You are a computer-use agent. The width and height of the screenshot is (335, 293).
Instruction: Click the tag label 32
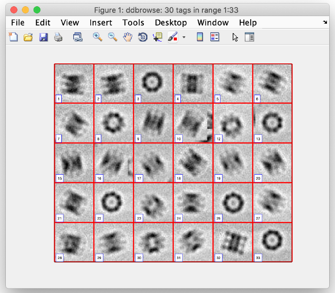click(x=218, y=258)
